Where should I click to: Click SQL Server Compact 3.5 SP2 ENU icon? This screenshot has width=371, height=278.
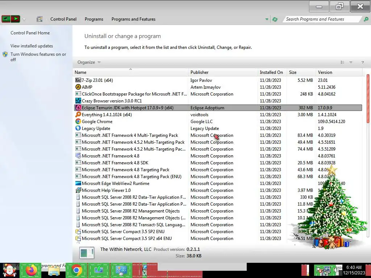click(78, 231)
